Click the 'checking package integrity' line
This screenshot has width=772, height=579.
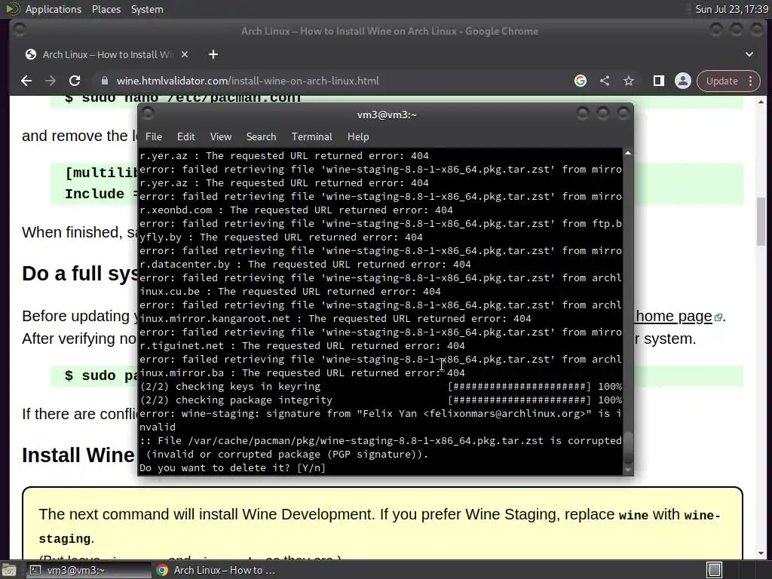pyautogui.click(x=381, y=400)
